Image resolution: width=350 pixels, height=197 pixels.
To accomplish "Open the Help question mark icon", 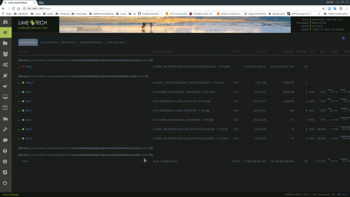I will coord(5,151).
